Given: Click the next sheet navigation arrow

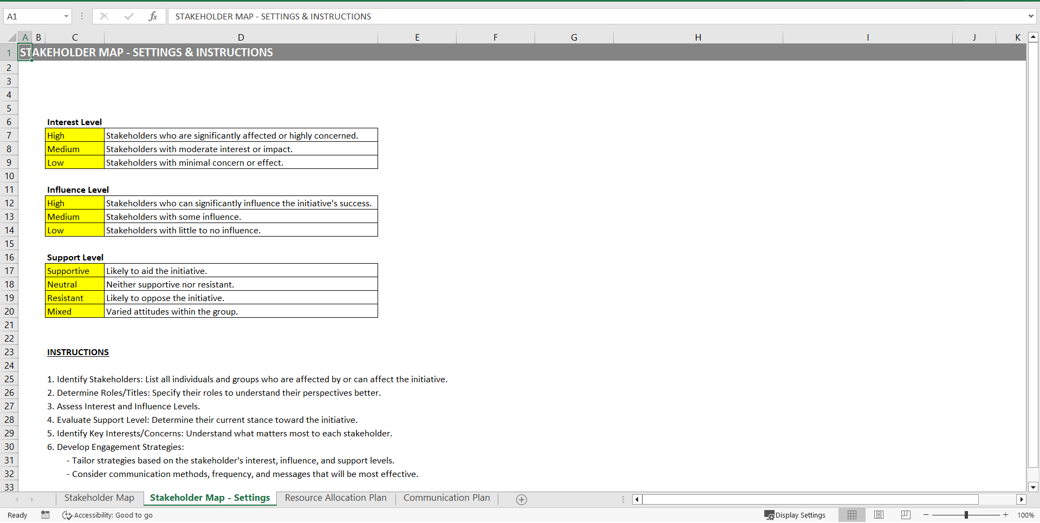Looking at the screenshot, I should [x=32, y=499].
